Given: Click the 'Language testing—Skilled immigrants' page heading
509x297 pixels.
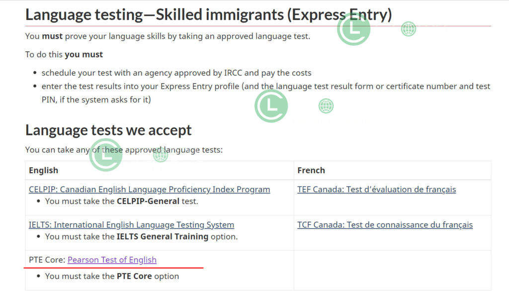Looking at the screenshot, I should (x=208, y=15).
